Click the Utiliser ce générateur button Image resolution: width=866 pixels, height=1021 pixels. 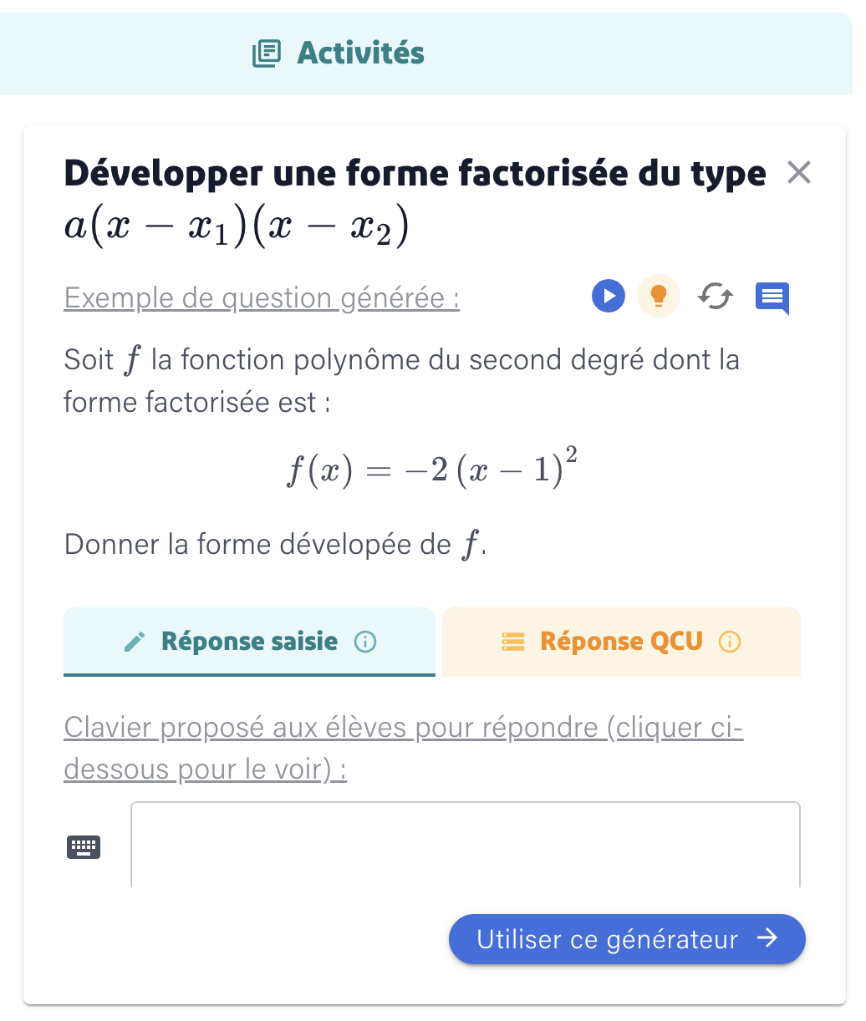(626, 939)
